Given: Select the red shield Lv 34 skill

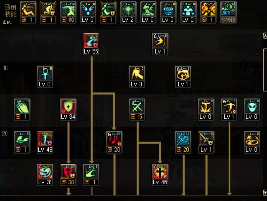Looking at the screenshot, I should pos(68,106).
